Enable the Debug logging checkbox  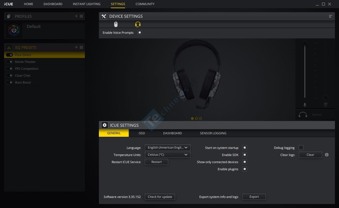pyautogui.click(x=301, y=148)
